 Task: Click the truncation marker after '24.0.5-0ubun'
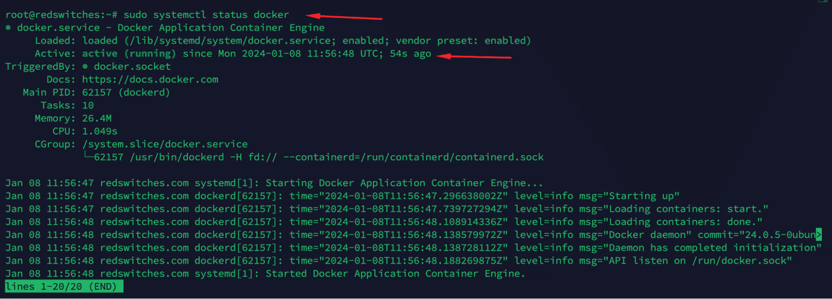click(819, 235)
